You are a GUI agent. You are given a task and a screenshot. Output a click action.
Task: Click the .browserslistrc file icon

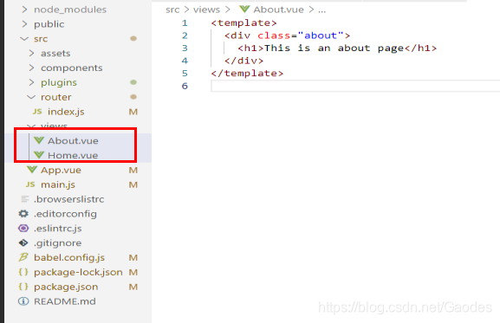(24, 199)
